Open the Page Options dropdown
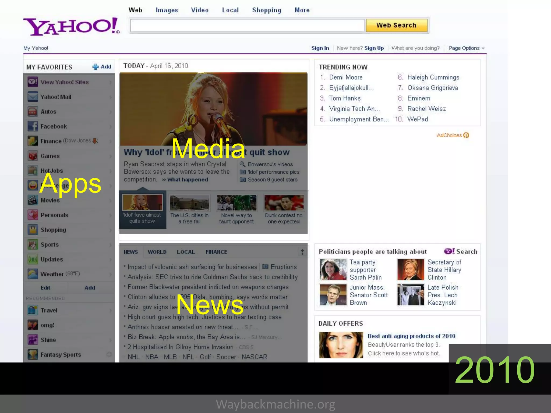This screenshot has height=413, width=551. pos(467,48)
